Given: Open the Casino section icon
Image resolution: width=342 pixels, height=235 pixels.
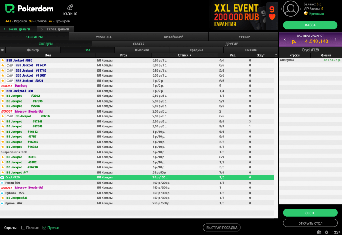Looking at the screenshot, I should (x=70, y=7).
